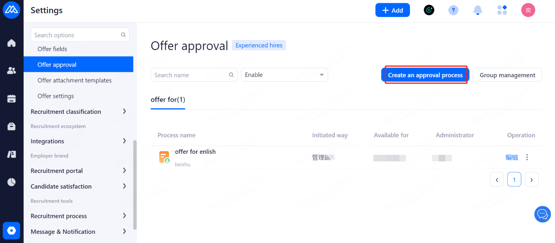The width and height of the screenshot is (555, 243).
Task: Click the Search name input field
Action: coord(191,75)
